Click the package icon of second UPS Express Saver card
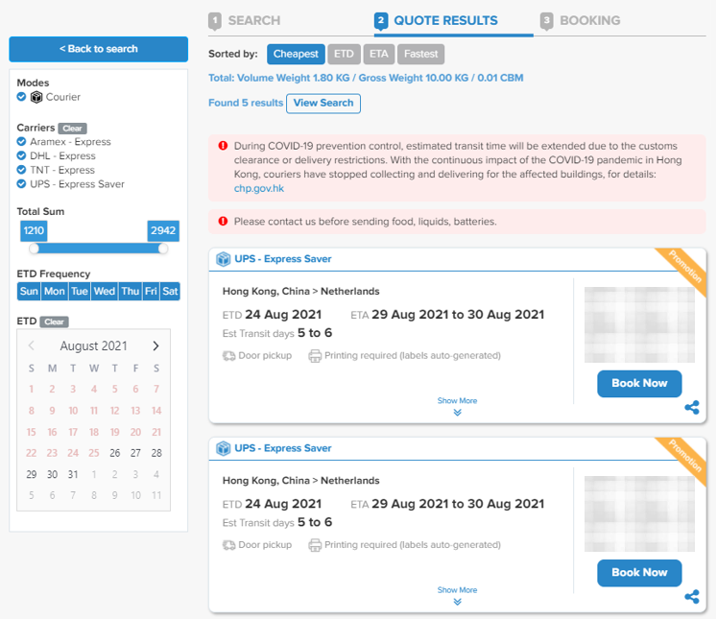 tap(223, 448)
